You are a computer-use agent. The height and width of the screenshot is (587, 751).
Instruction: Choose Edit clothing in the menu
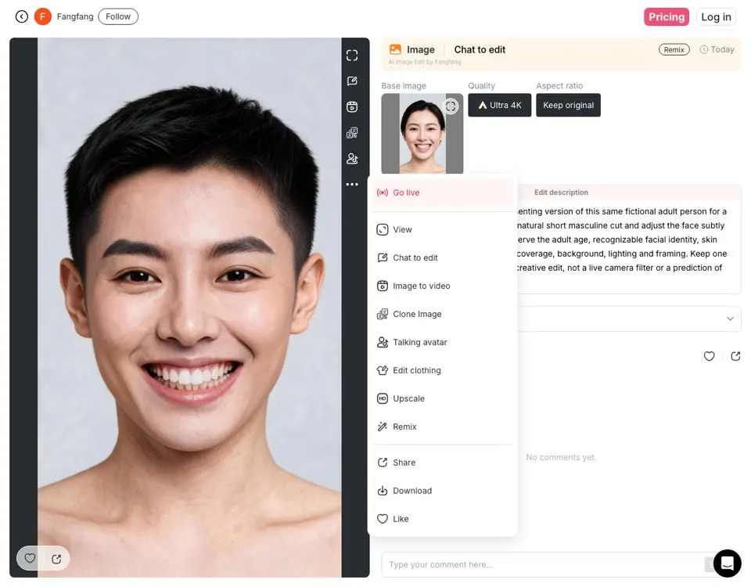click(443, 370)
